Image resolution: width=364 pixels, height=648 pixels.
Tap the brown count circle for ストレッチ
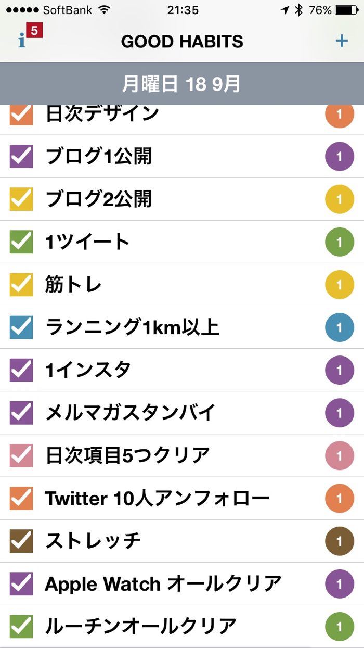pos(339,541)
